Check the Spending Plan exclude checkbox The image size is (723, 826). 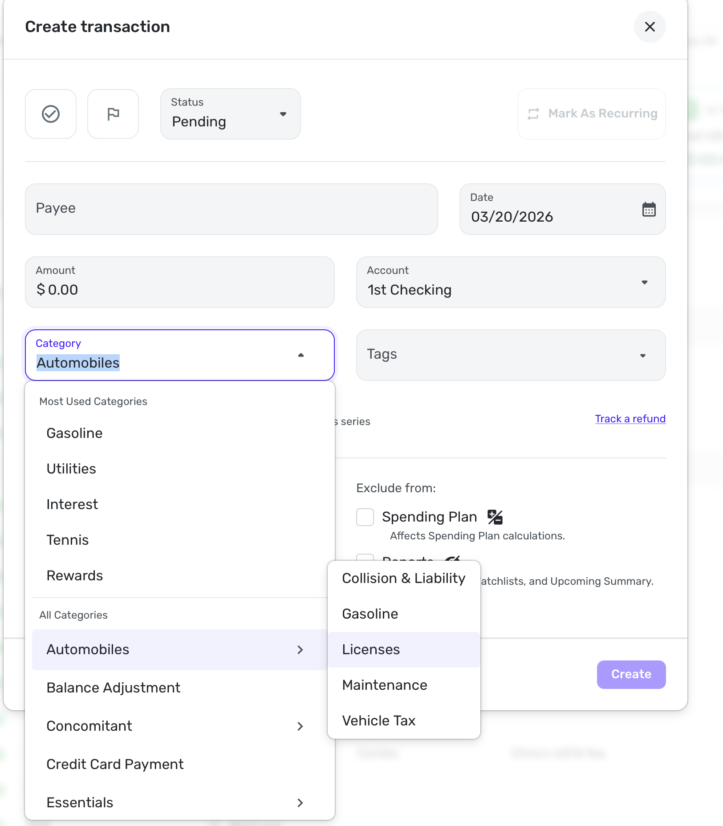coord(365,517)
